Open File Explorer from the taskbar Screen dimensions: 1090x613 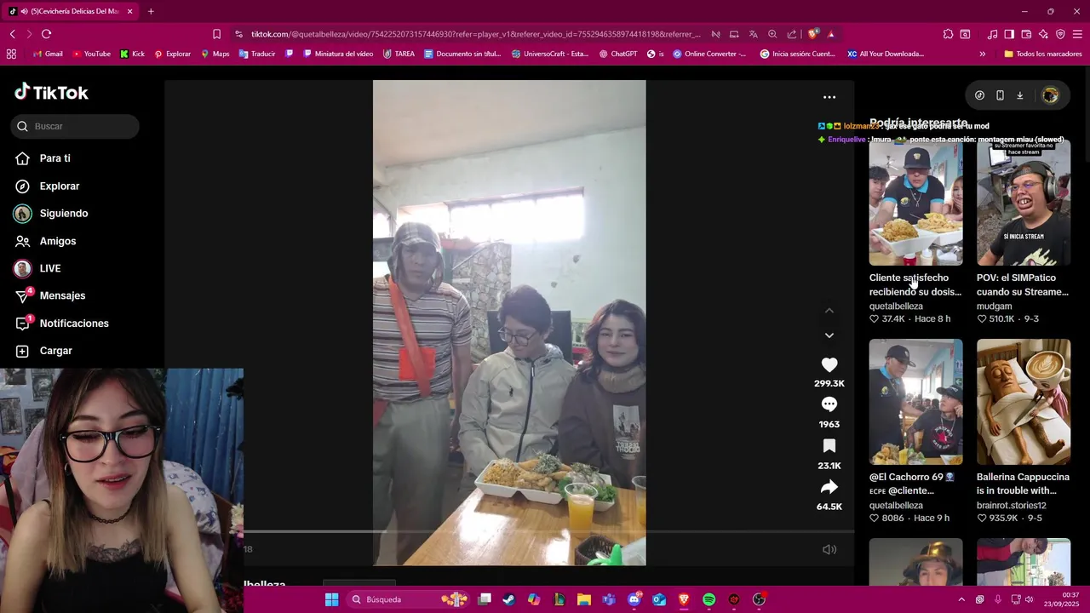583,599
